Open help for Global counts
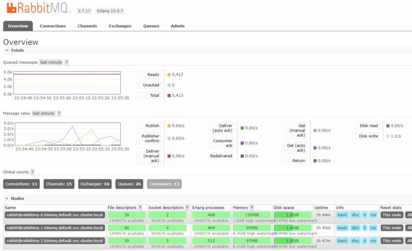 32,172
